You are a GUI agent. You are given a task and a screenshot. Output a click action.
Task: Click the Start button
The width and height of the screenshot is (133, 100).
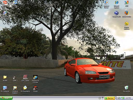point(6,98)
